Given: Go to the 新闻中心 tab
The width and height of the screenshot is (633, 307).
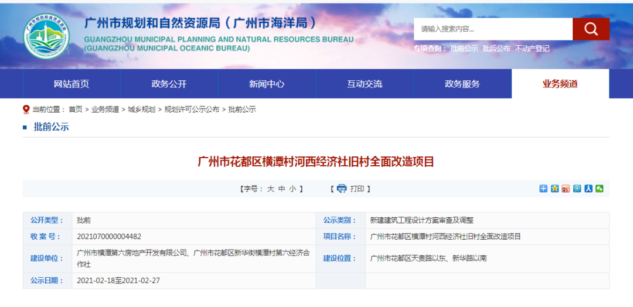Looking at the screenshot, I should point(267,84).
